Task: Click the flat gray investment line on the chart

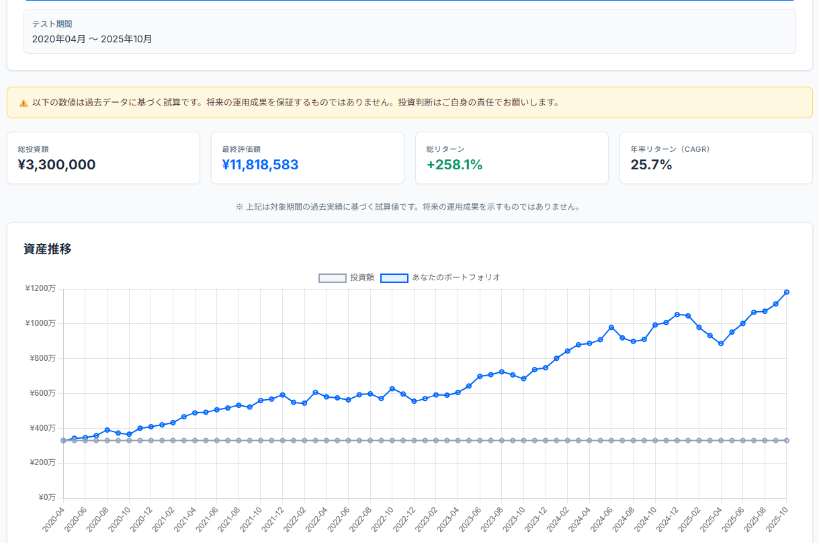Action: [403, 440]
